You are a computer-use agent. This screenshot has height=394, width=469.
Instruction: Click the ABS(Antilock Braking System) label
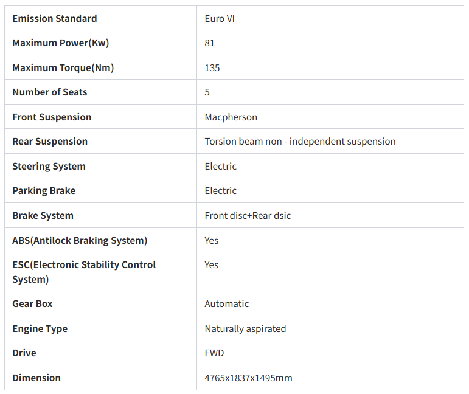[80, 240]
